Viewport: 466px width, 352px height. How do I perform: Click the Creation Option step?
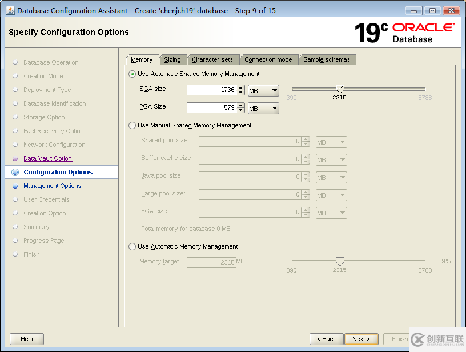coord(45,213)
